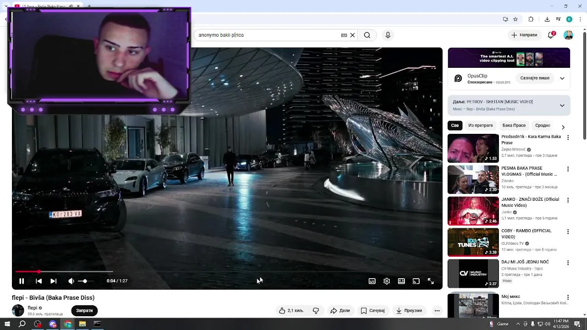This screenshot has width=587, height=330.
Task: Open more actions three-dot menu under video
Action: (x=437, y=311)
